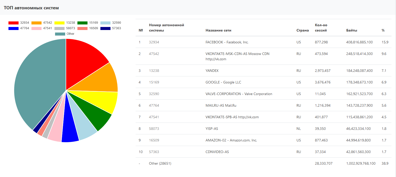Viewport: 396px width, 177px height.
Task: Toggle the salmon 16509 legend swatch
Action: [82, 28]
